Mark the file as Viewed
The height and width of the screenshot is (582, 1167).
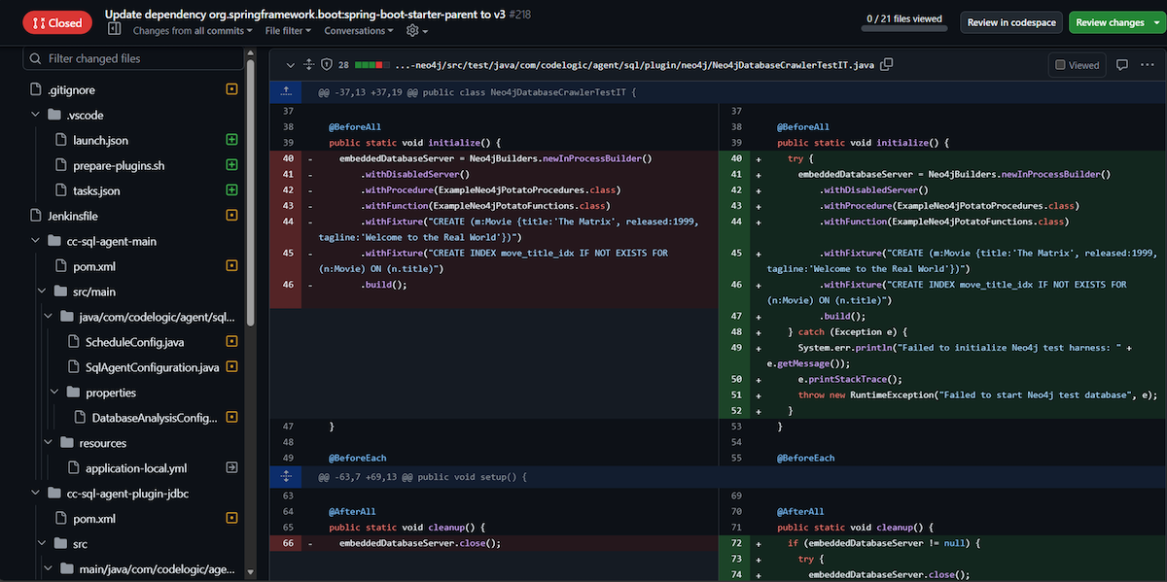pos(1076,65)
